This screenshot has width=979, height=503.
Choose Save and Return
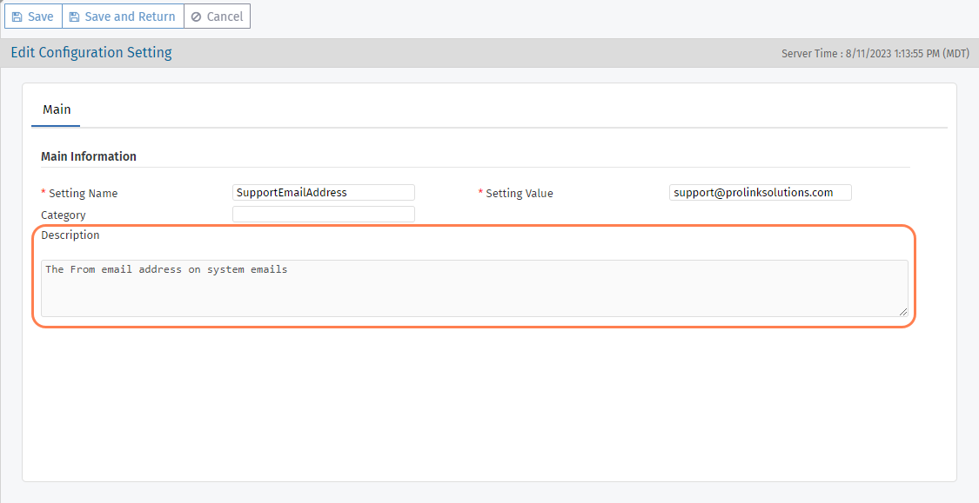point(123,17)
